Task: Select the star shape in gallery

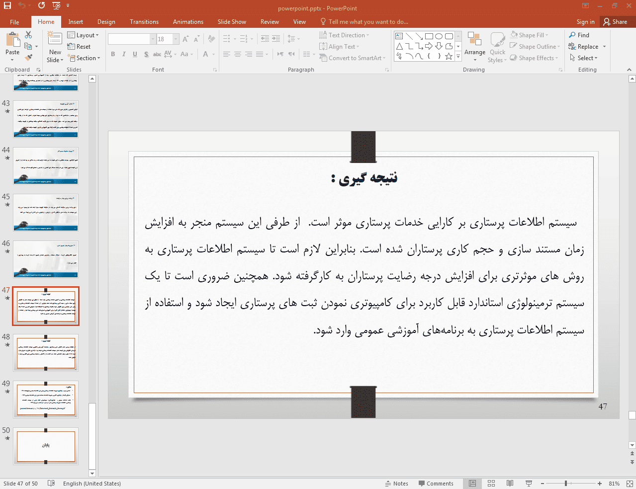Action: 449,56
